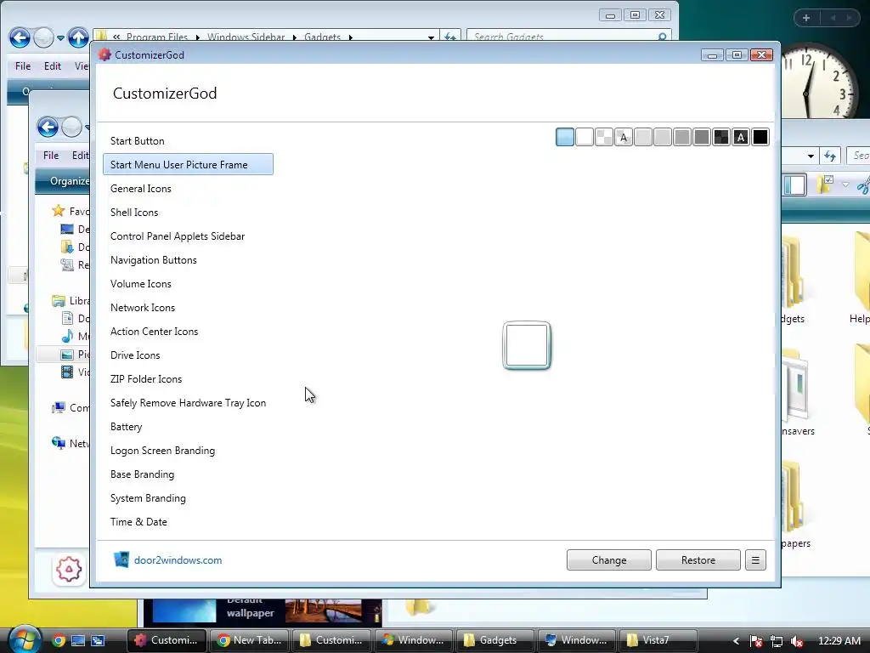This screenshot has width=870, height=653.
Task: Click the volume muted tray icon
Action: coord(797,641)
